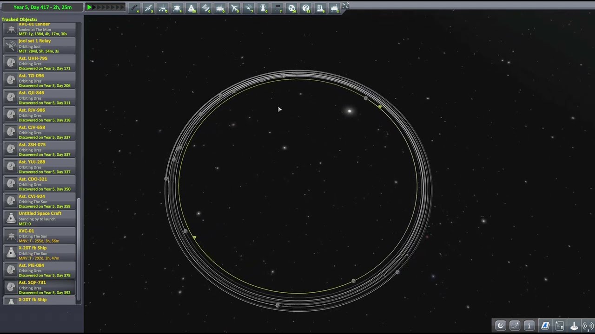Select X-20T fb Ship with MNV T - 292d
595x334 pixels.
(40, 253)
